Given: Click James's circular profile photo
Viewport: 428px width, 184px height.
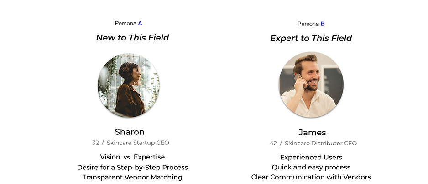Looking at the screenshot, I should tap(311, 85).
